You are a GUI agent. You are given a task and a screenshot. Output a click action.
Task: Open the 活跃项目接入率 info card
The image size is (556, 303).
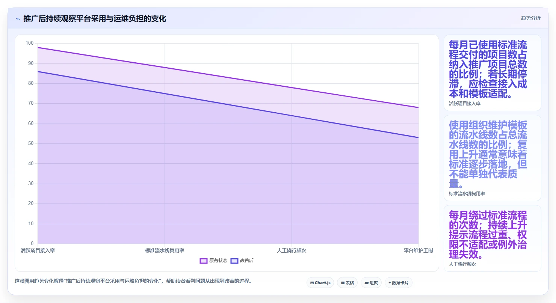click(x=492, y=73)
